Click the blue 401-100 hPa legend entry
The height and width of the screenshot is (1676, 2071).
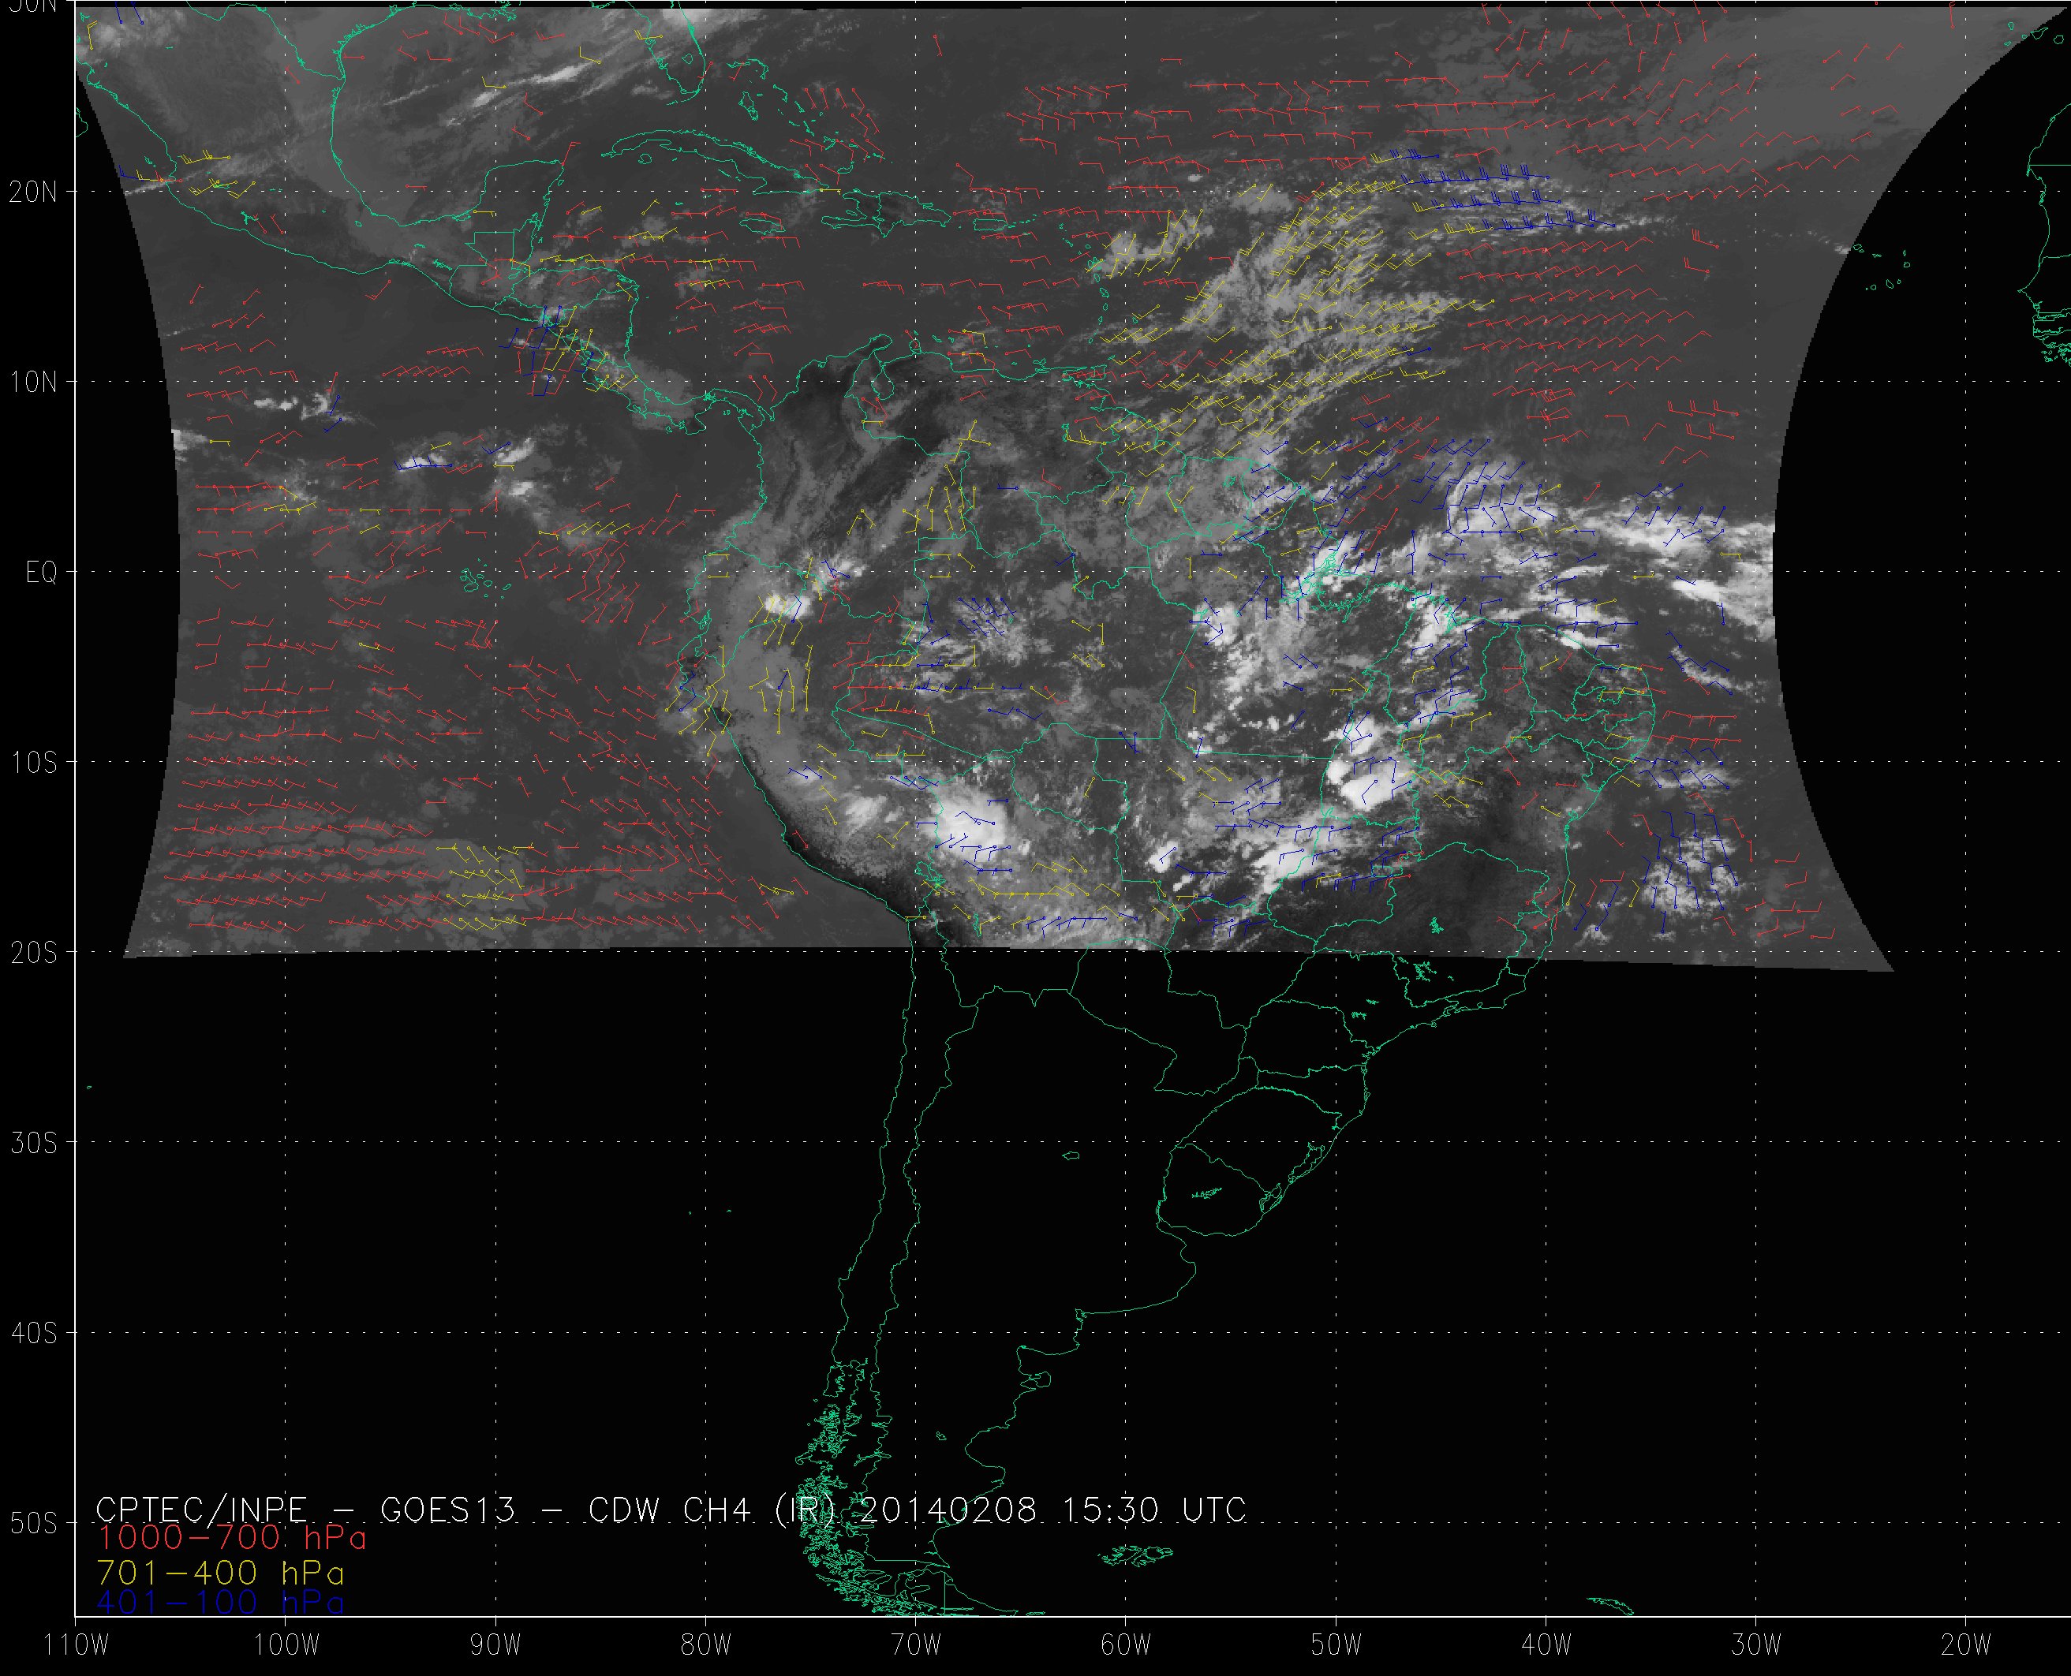coord(220,1603)
